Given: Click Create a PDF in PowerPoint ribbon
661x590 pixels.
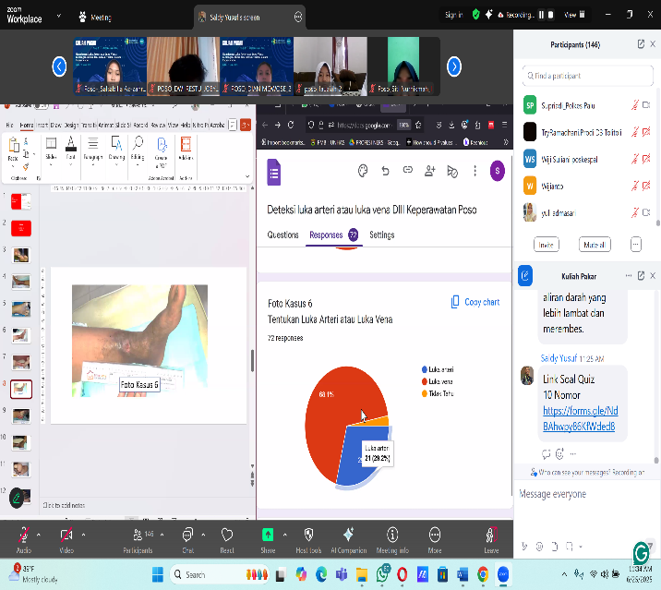Looking at the screenshot, I should 161,151.
